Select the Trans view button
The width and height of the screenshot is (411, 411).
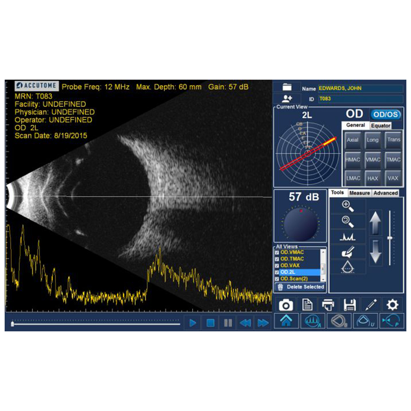pos(394,140)
